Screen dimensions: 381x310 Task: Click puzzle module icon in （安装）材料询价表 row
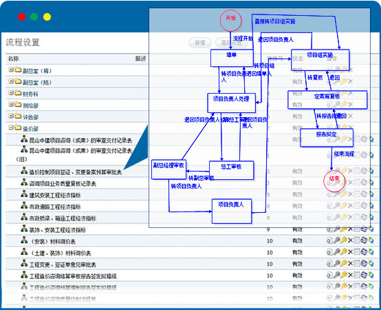coord(364,240)
